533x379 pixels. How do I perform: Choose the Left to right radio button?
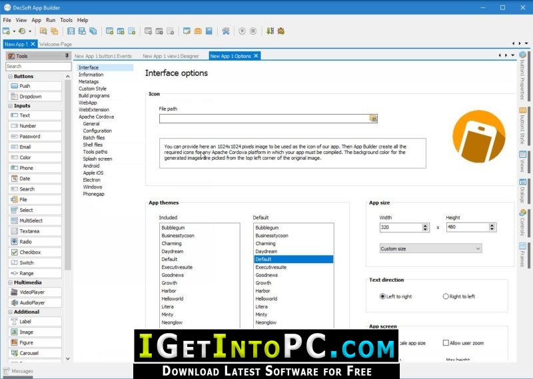coord(382,296)
